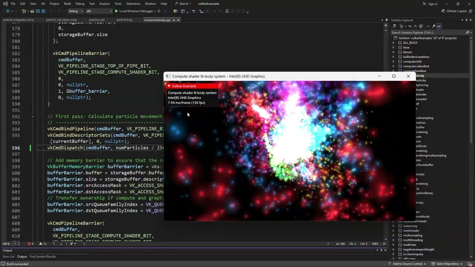
Task: Switch to particle_calculate.comp tab
Action: (x=61, y=20)
